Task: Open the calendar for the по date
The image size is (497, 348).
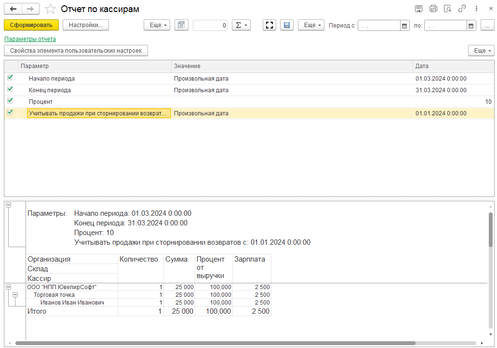Action: click(x=471, y=26)
